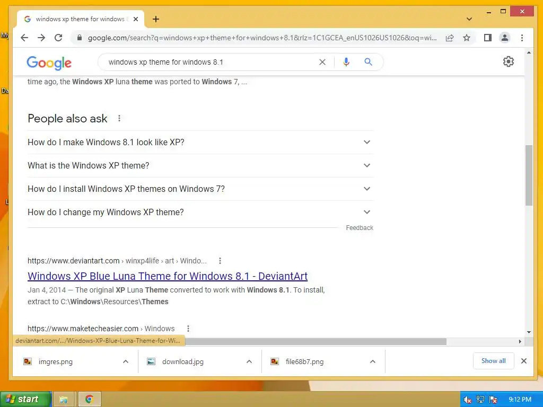
Task: Click the muted volume tray icon
Action: (468, 400)
